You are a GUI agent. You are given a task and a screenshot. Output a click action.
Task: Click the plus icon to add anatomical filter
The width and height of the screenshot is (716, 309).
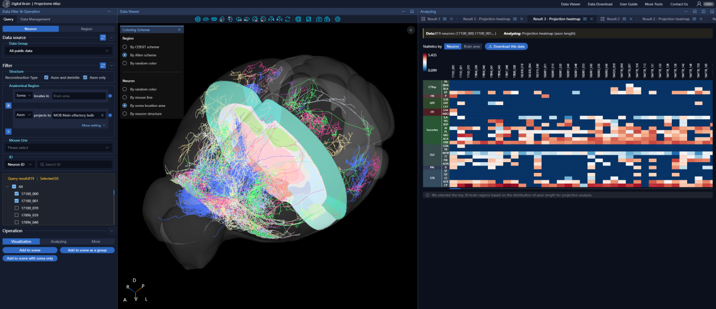(8, 130)
